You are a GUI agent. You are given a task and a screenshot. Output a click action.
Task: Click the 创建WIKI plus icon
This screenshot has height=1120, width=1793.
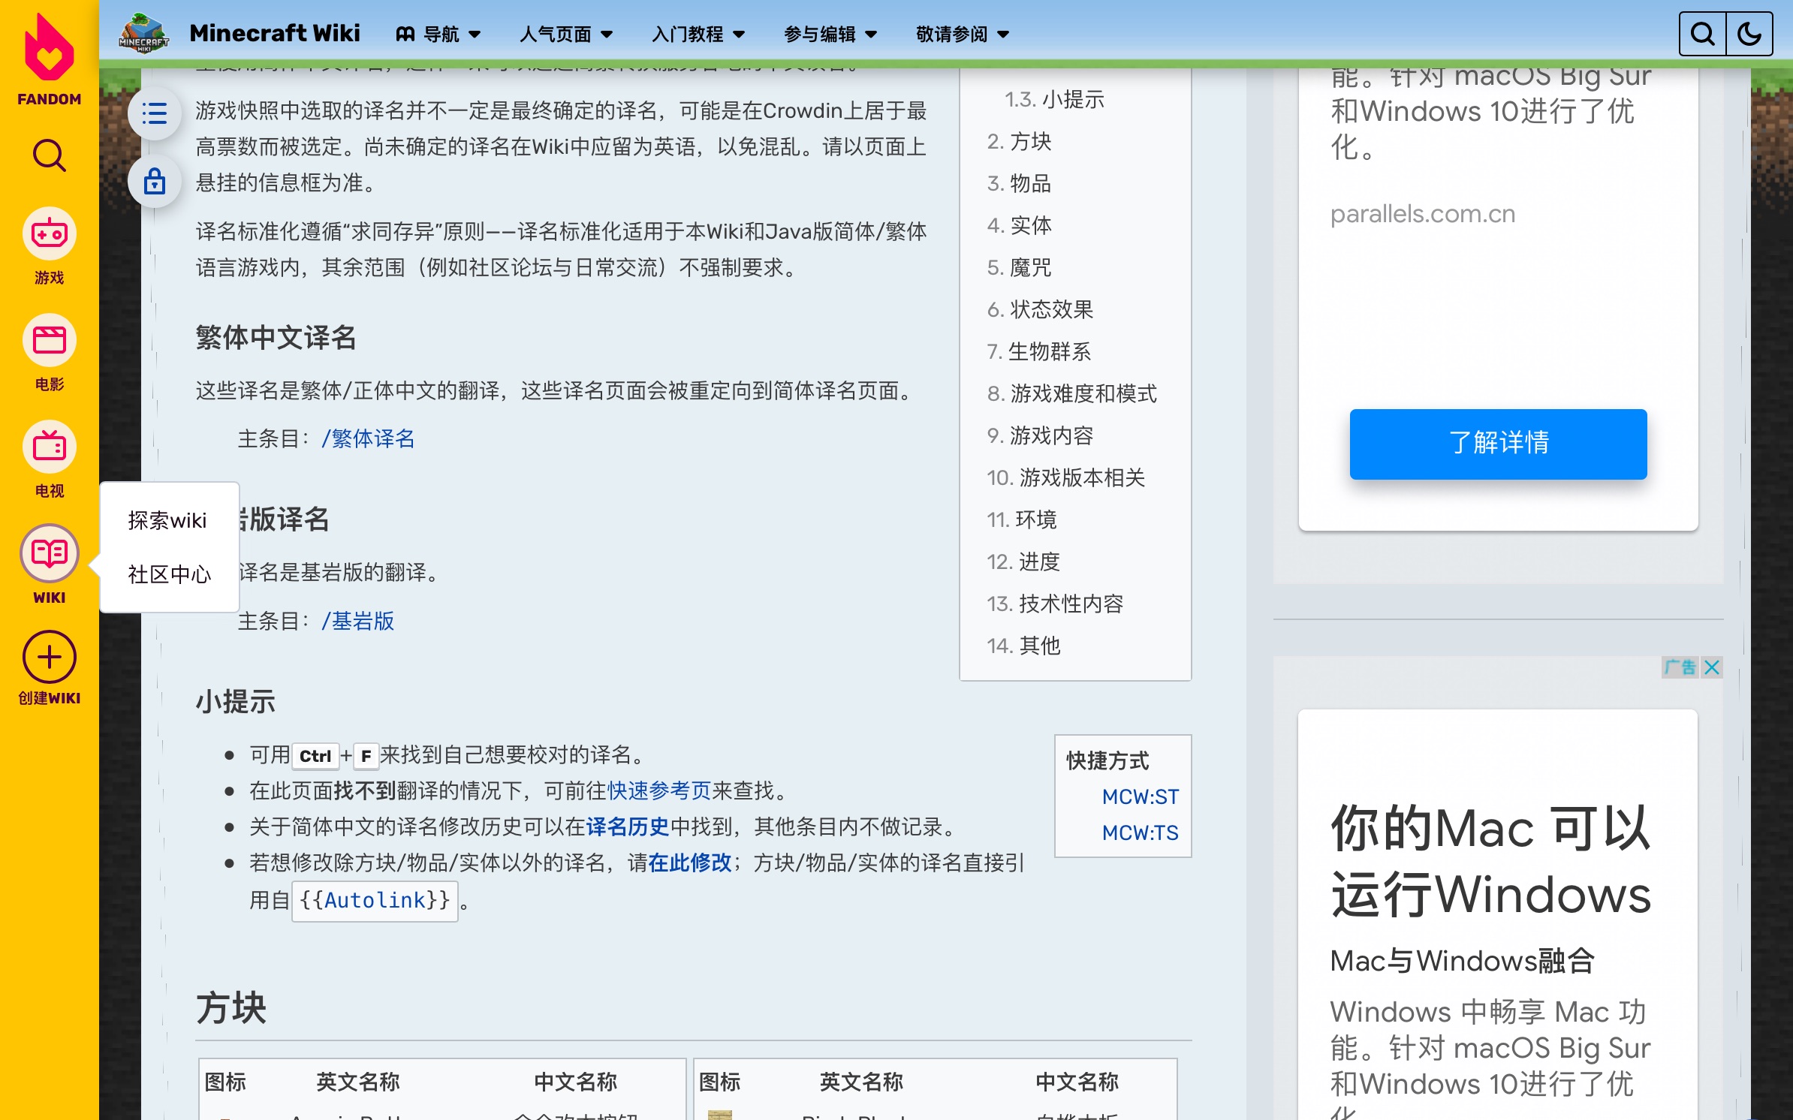pos(49,658)
